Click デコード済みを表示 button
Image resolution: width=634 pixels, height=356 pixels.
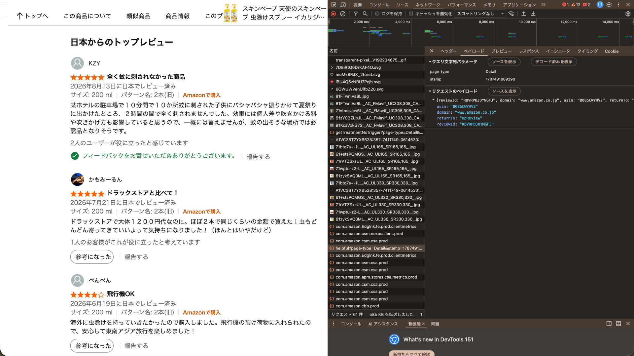pyautogui.click(x=554, y=62)
